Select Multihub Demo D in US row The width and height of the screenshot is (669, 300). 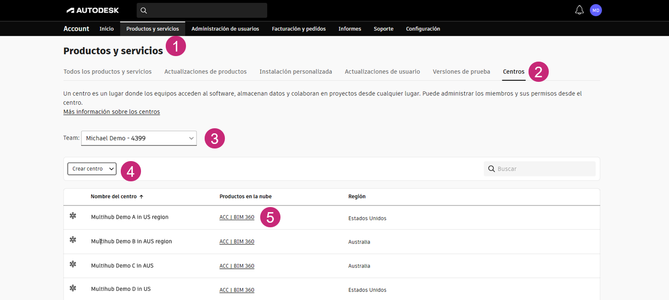pyautogui.click(x=331, y=289)
